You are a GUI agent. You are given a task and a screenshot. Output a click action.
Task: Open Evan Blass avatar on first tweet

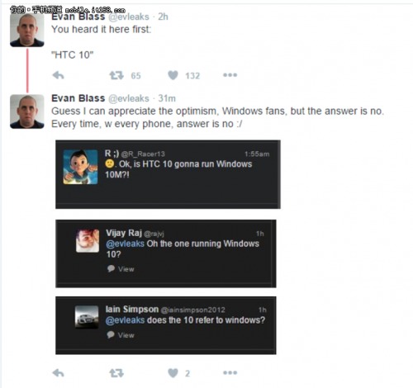tap(27, 30)
